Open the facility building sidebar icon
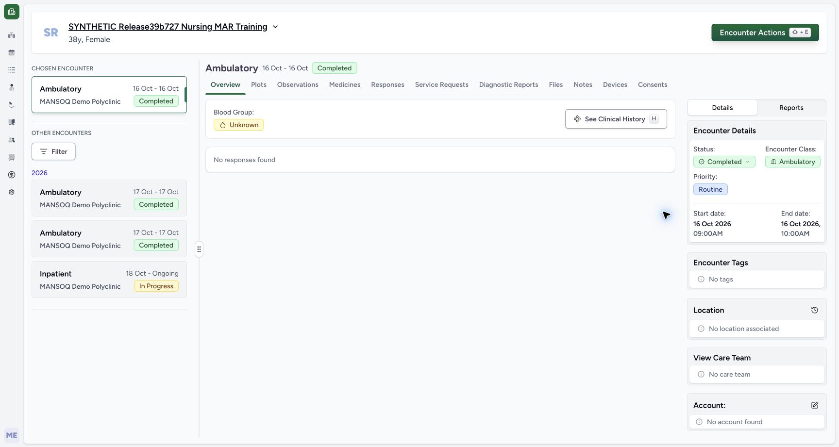This screenshot has width=839, height=447. pyautogui.click(x=12, y=35)
